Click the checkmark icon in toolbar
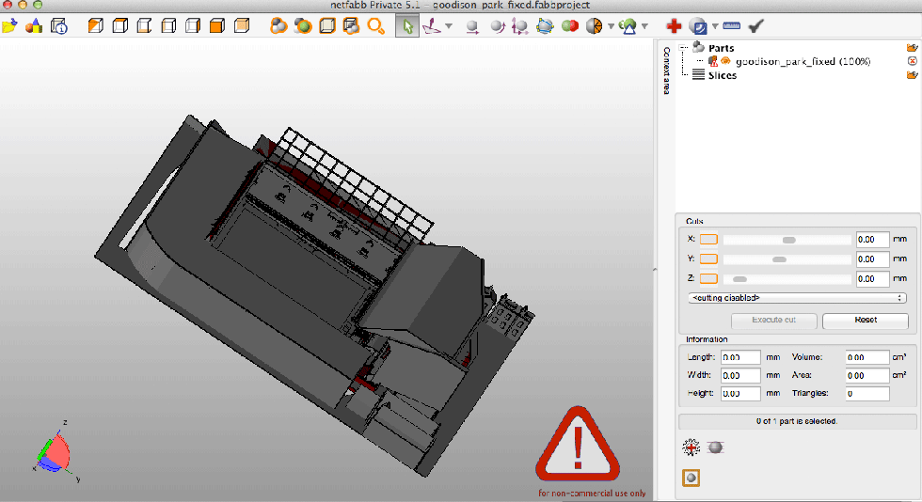The height and width of the screenshot is (502, 922). click(x=755, y=26)
